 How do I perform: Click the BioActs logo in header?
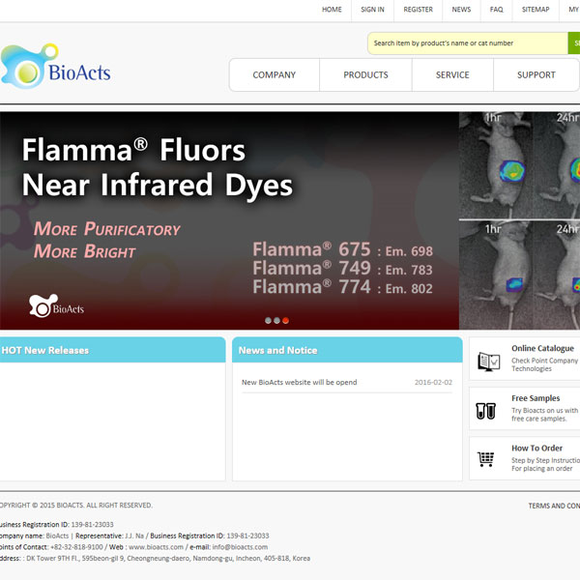click(x=55, y=66)
